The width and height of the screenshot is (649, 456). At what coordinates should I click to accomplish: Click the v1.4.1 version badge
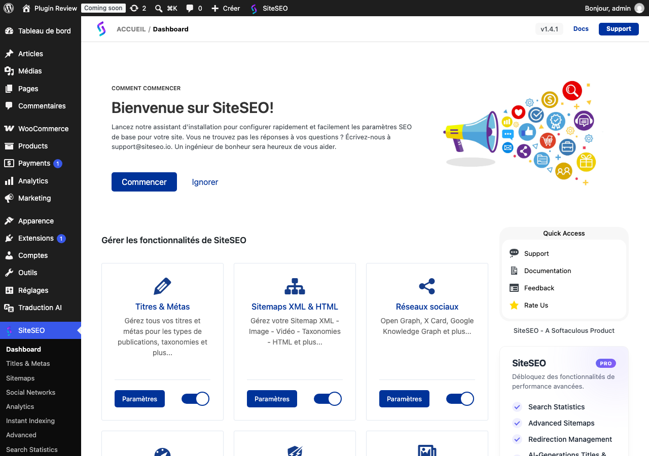(x=549, y=29)
